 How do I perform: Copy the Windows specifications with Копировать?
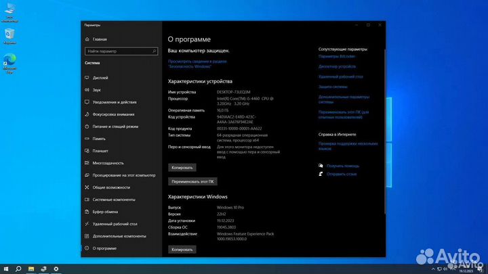[182, 249]
